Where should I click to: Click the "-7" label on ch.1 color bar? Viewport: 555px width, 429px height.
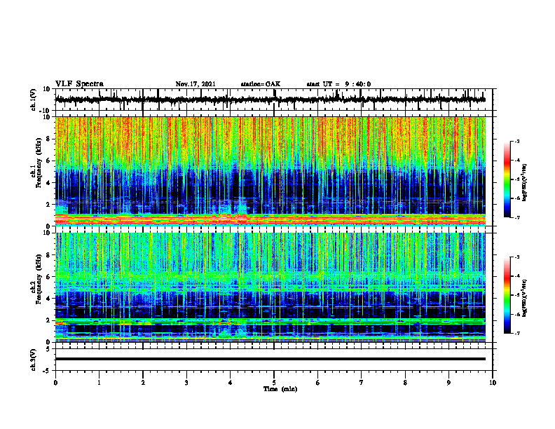(517, 217)
